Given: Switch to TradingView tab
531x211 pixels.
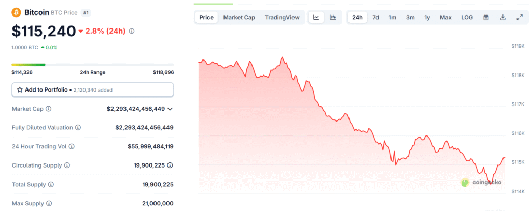Looking at the screenshot, I should pos(282,17).
